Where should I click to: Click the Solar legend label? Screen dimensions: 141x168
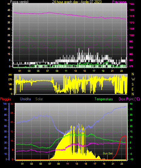coord(39,99)
